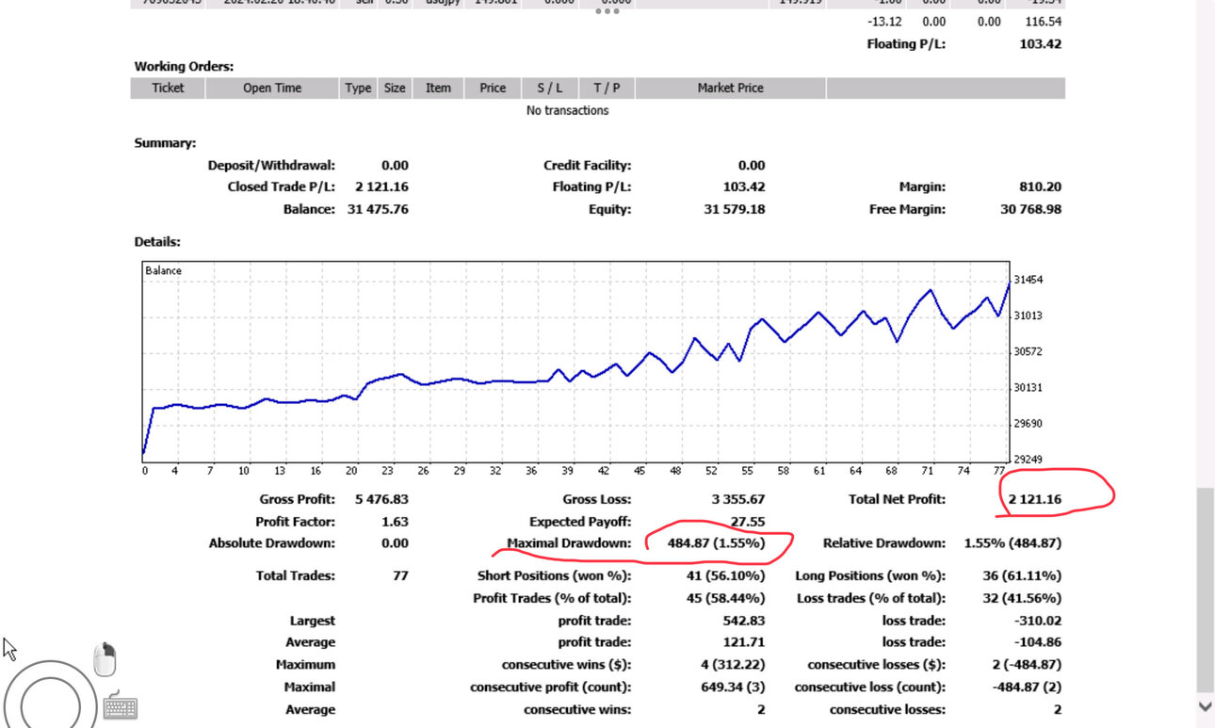Select the Balance value 31 475.76

(x=378, y=209)
